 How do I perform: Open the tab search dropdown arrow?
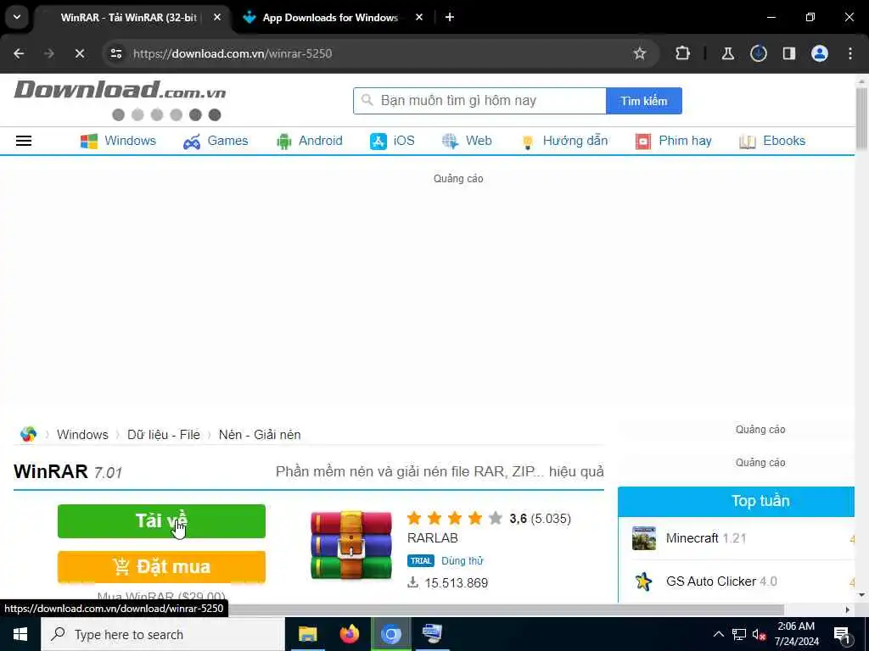point(17,17)
